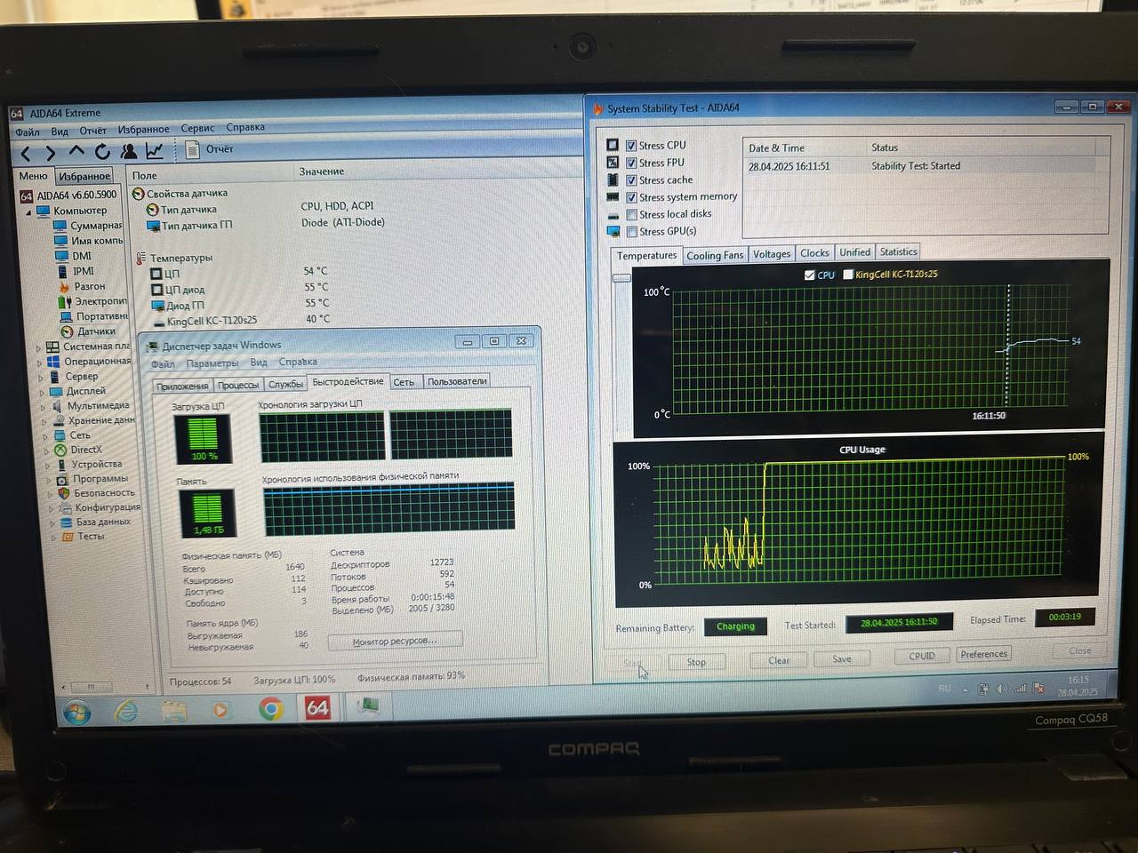The image size is (1138, 853).
Task: Expand the Системная плата tree node
Action: (x=38, y=347)
